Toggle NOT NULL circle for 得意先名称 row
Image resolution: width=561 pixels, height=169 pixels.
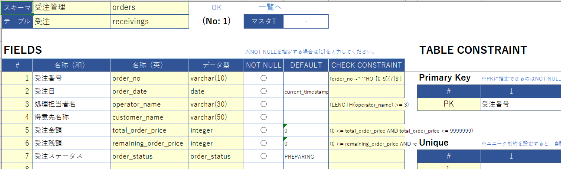click(264, 117)
